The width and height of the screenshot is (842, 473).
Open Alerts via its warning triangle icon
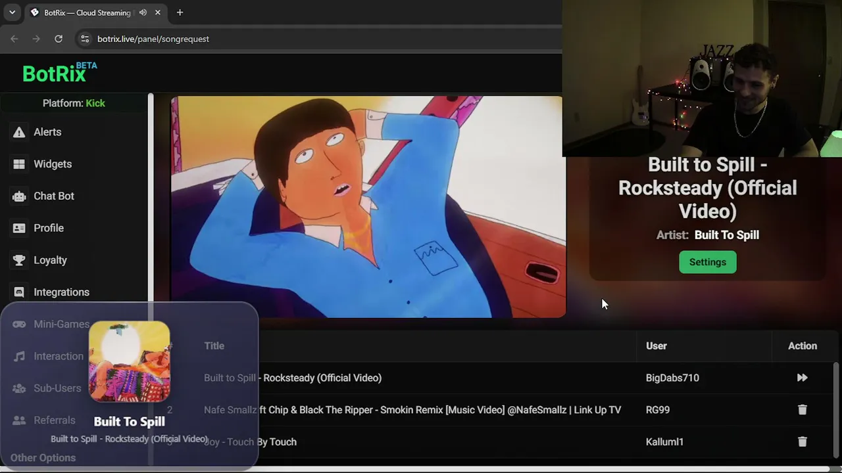(x=19, y=132)
